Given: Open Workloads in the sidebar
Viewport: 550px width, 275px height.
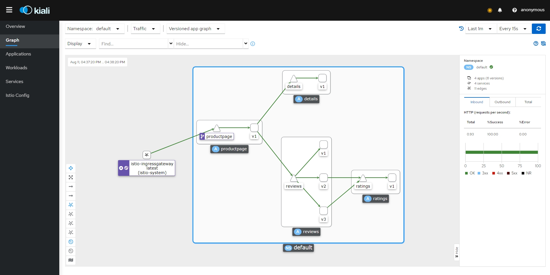Looking at the screenshot, I should pos(16,68).
